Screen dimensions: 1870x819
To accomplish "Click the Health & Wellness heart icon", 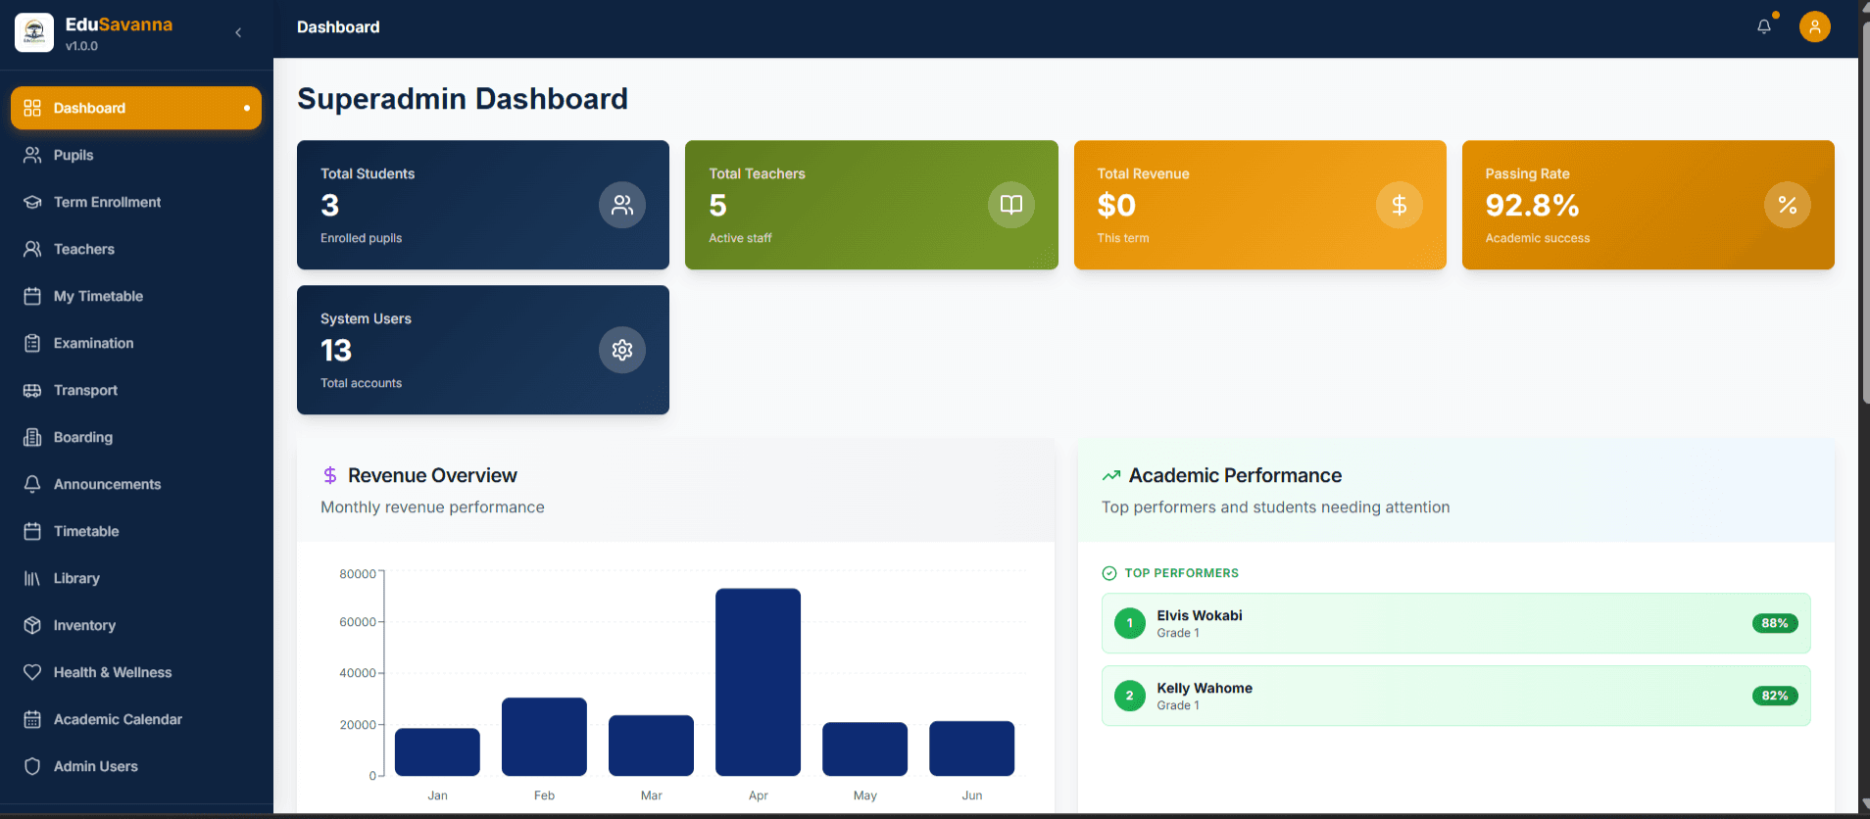I will (x=32, y=672).
